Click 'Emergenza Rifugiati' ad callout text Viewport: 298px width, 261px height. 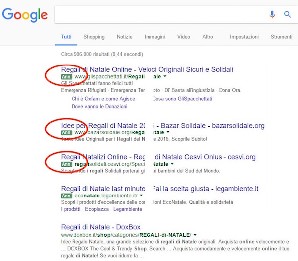83,90
